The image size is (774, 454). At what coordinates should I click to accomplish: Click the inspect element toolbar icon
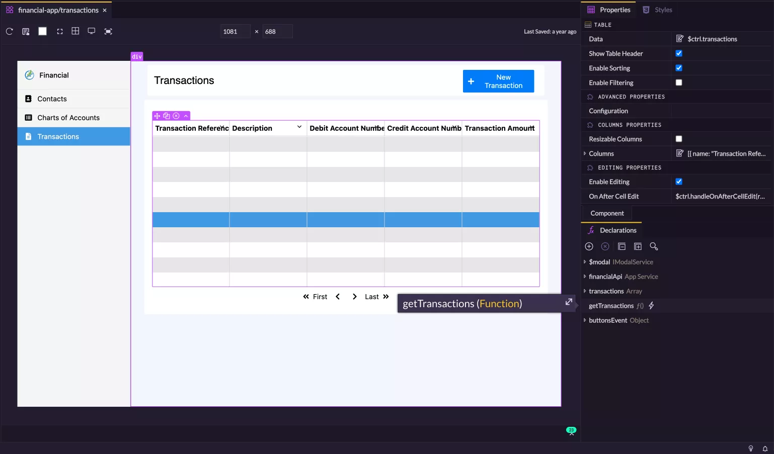pos(26,31)
